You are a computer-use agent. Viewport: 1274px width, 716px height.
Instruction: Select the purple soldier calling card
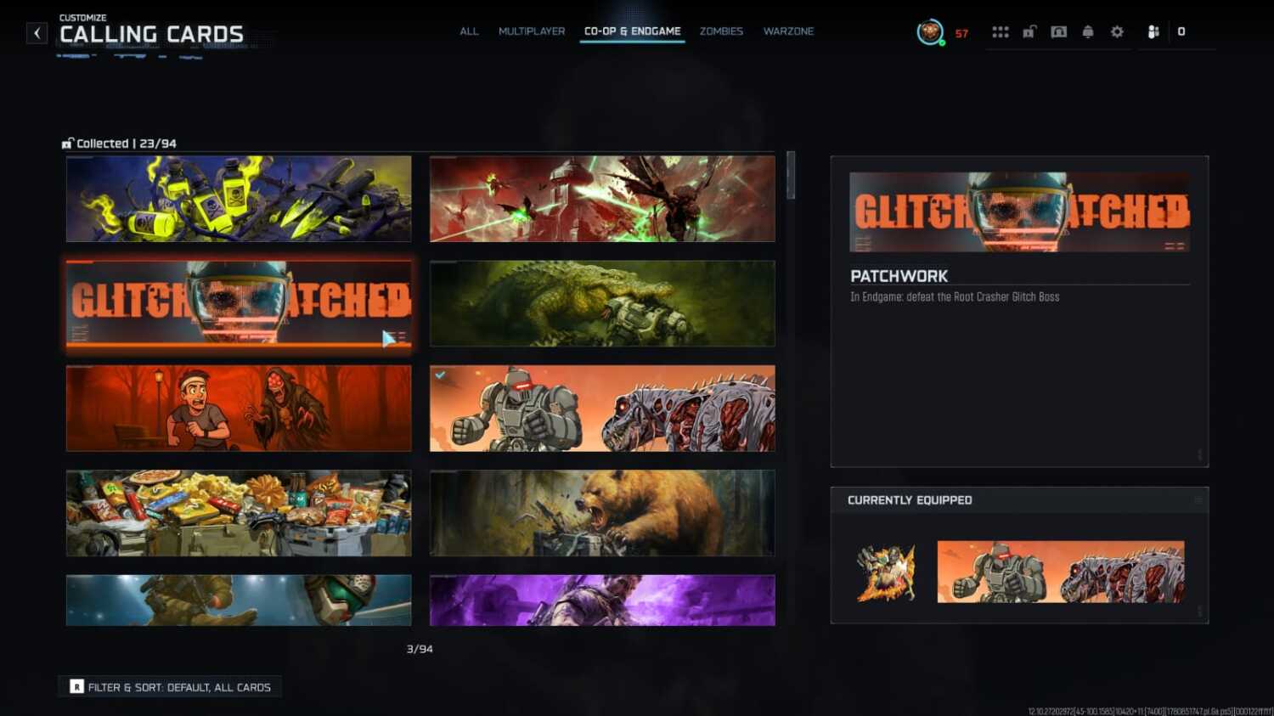click(602, 600)
